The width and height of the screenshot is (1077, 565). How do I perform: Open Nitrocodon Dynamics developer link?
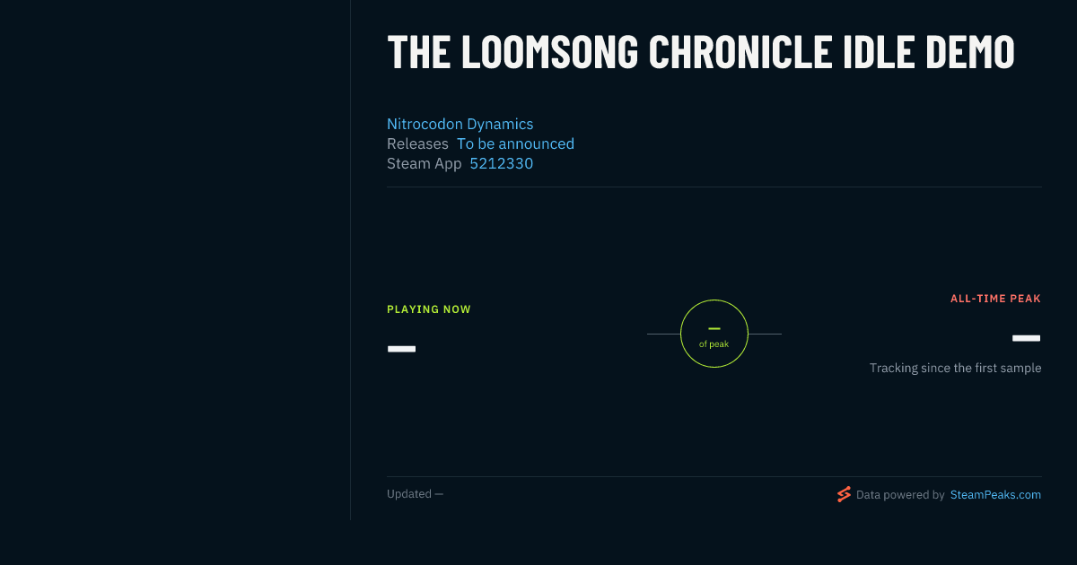(460, 124)
